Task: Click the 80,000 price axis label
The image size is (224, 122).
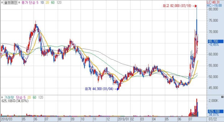Action: click(213, 9)
